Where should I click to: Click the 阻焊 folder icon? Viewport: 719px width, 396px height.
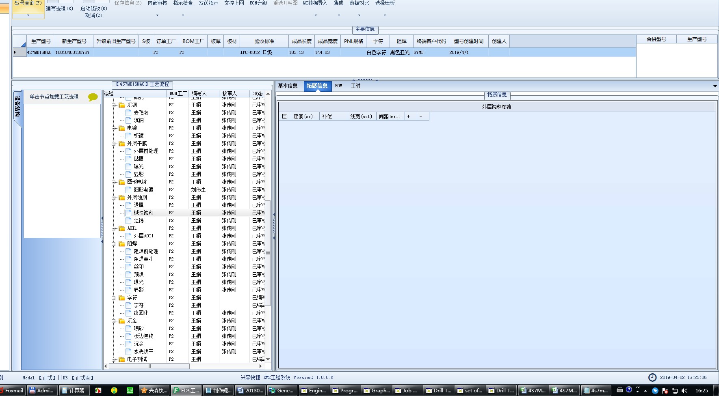tap(122, 244)
